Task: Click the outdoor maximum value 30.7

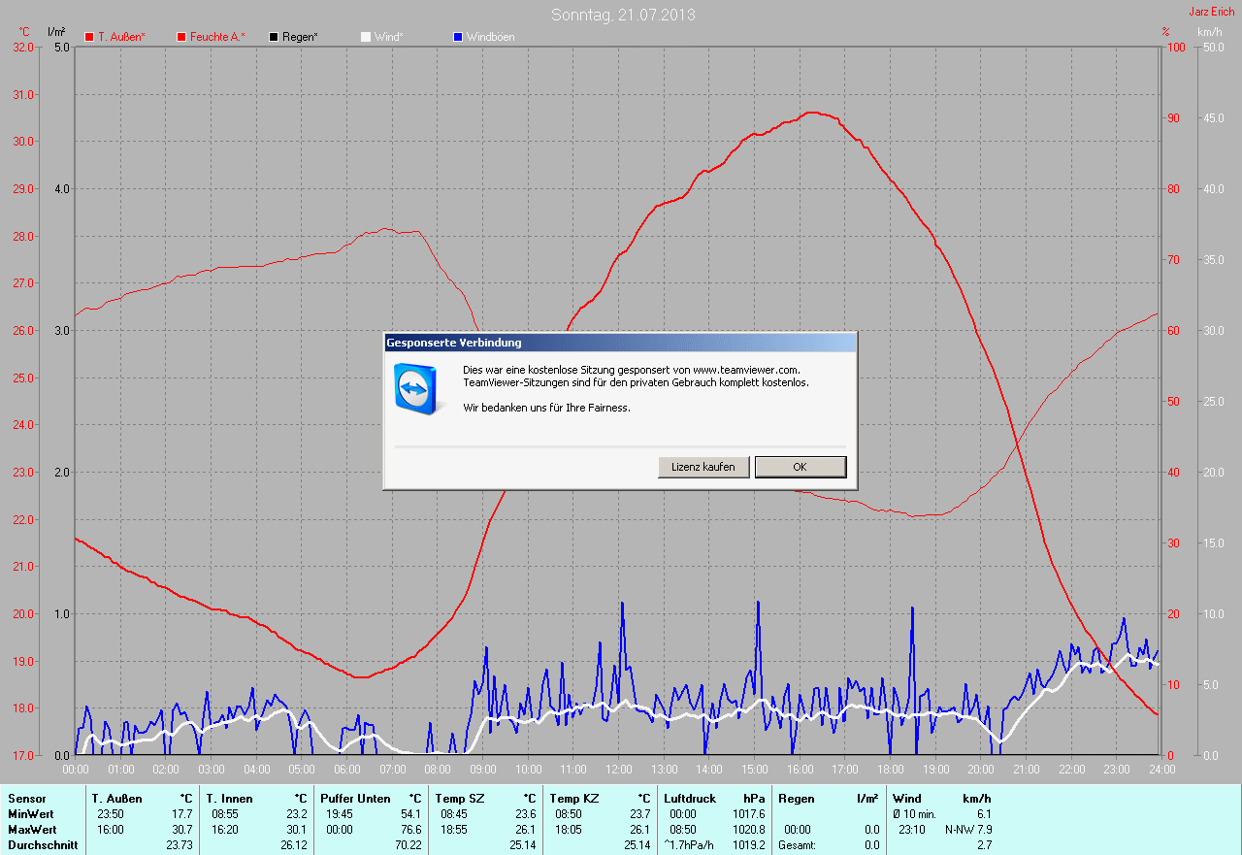Action: pos(182,830)
